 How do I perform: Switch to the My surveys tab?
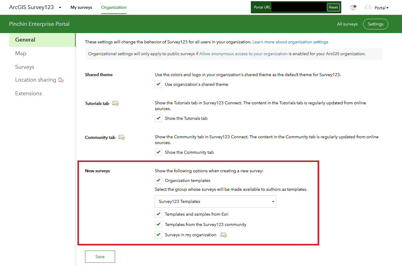pos(81,7)
